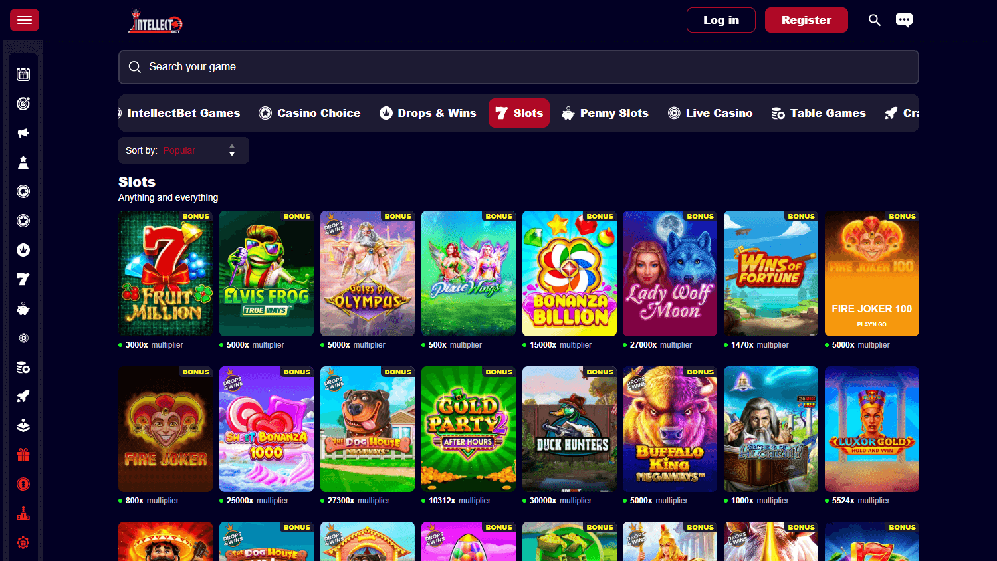Open the Table Games category
The height and width of the screenshot is (561, 997).
pyautogui.click(x=818, y=113)
